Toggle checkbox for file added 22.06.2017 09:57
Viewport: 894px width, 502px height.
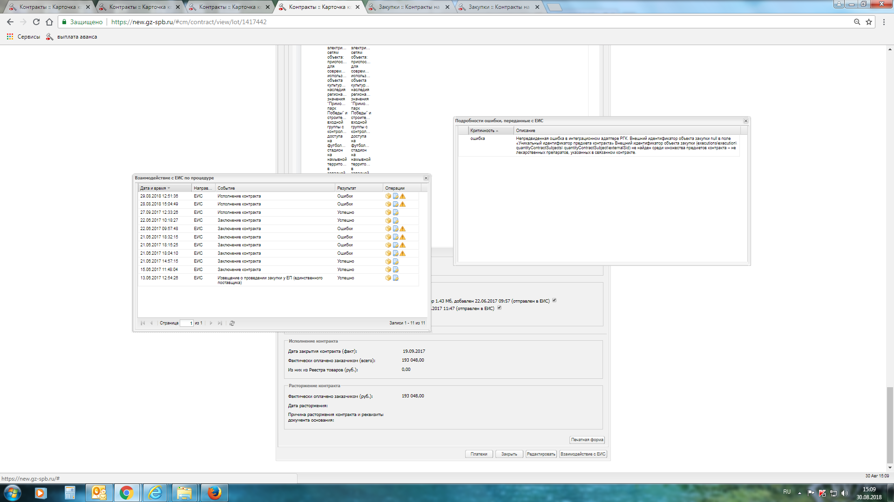(x=554, y=300)
